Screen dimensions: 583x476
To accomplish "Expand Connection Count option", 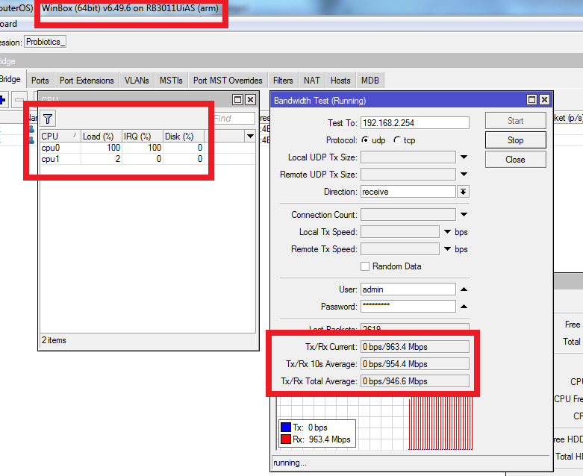I will coord(464,214).
